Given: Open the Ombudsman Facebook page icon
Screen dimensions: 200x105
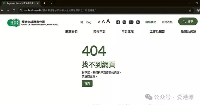Looking at the screenshot, I should coord(118,22).
